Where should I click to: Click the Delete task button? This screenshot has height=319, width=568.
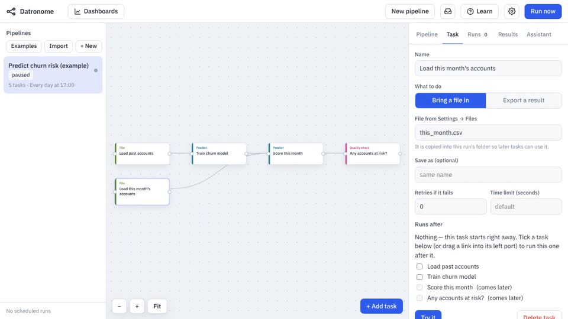pos(539,315)
